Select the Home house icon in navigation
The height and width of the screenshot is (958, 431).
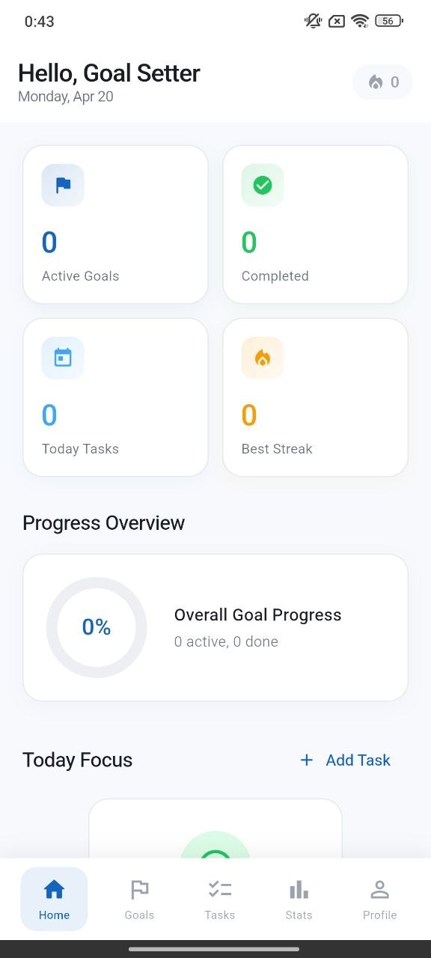(x=53, y=889)
